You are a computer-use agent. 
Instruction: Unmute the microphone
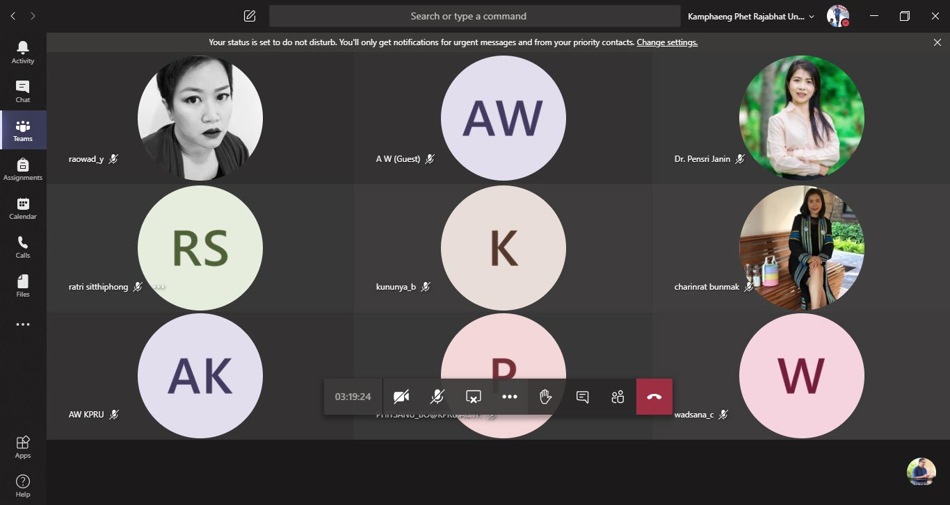tap(437, 397)
